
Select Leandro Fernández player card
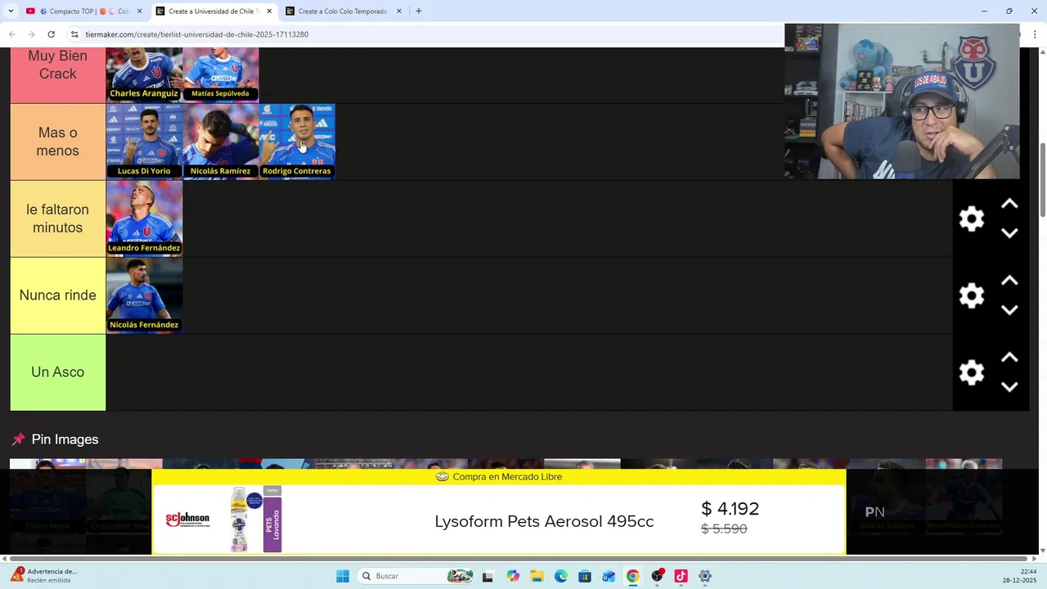pos(144,218)
